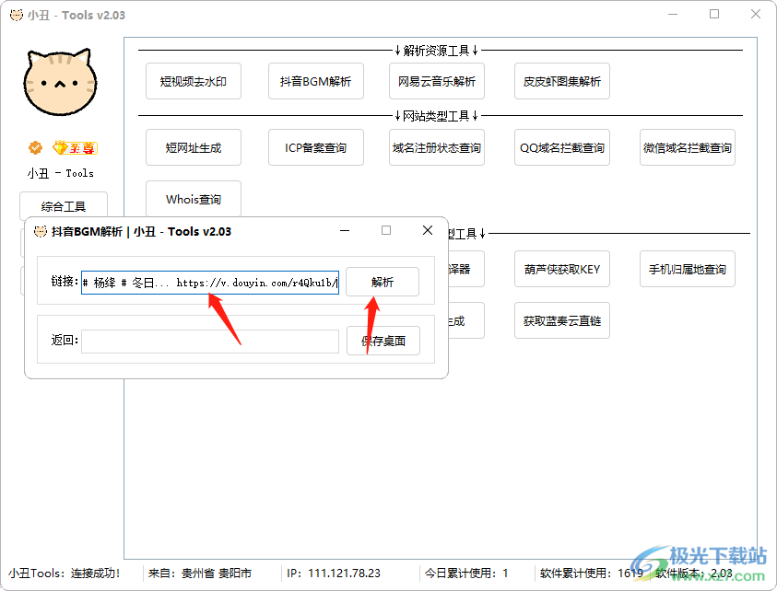Click 保存桌面 button in BGM dialog
The height and width of the screenshot is (591, 777).
click(x=383, y=341)
